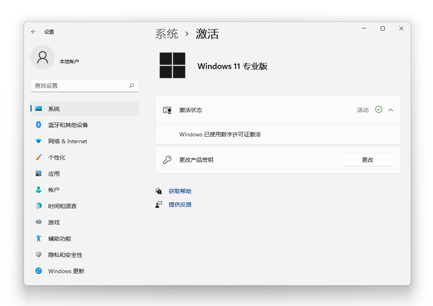Open the 获取帮助 link
The width and height of the screenshot is (433, 306).
pos(180,191)
